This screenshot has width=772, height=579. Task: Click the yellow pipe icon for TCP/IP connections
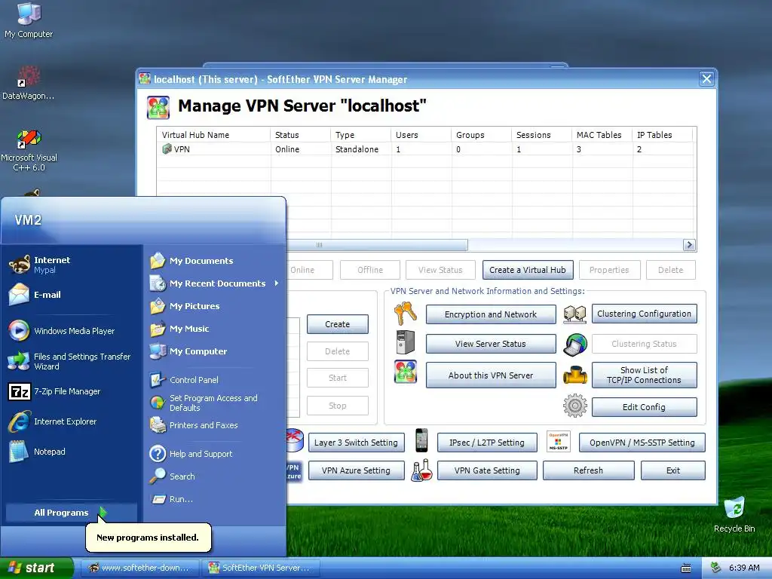(575, 375)
